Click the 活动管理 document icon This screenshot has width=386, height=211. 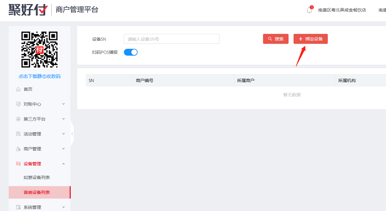coord(18,134)
